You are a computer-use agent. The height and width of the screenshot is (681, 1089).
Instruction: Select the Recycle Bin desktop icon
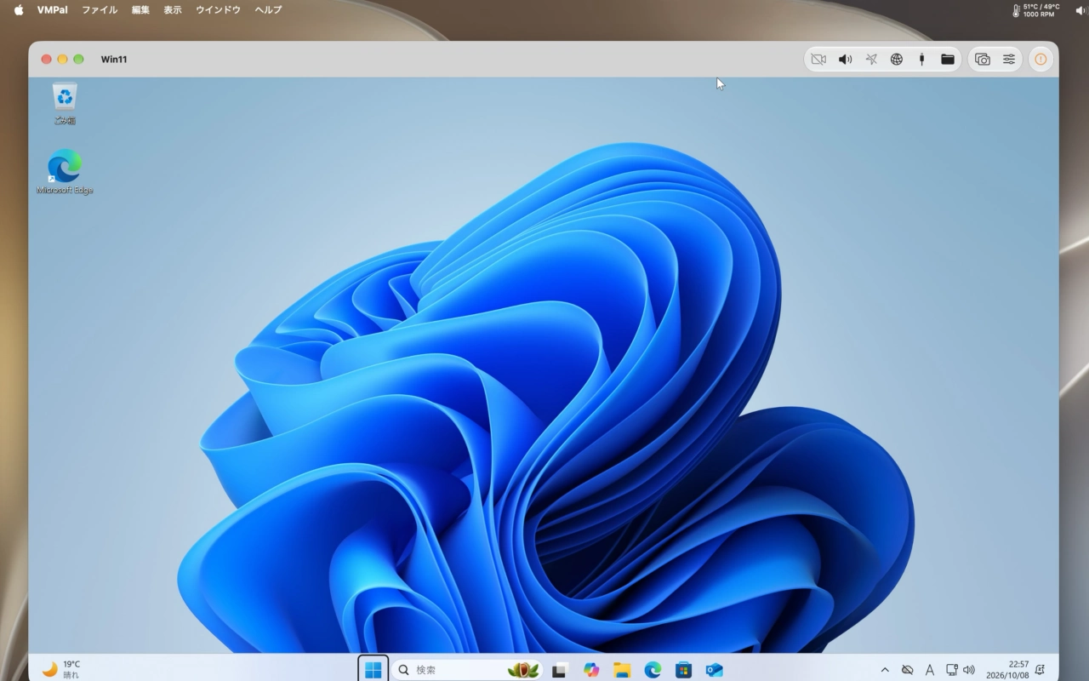pos(65,104)
